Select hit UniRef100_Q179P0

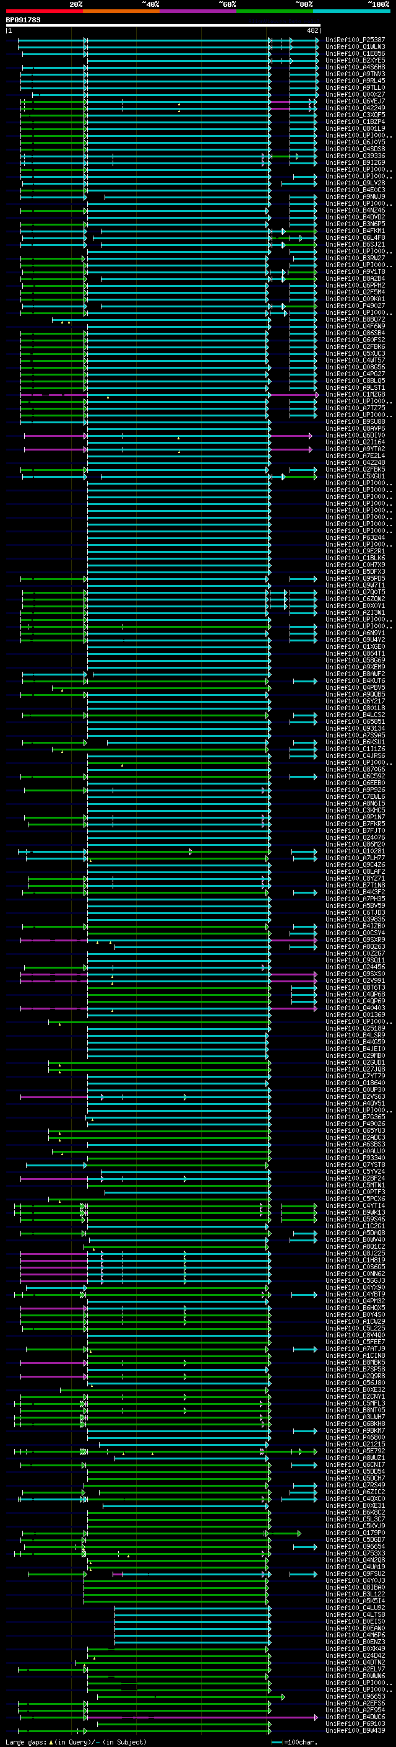[355, 1533]
